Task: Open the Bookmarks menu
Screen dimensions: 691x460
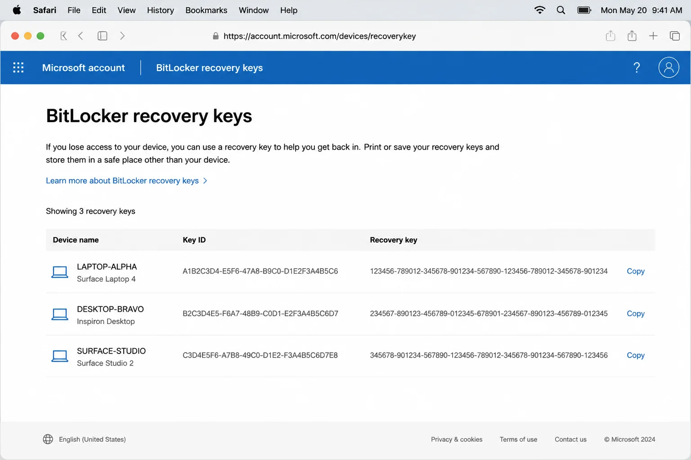Action: 206,10
